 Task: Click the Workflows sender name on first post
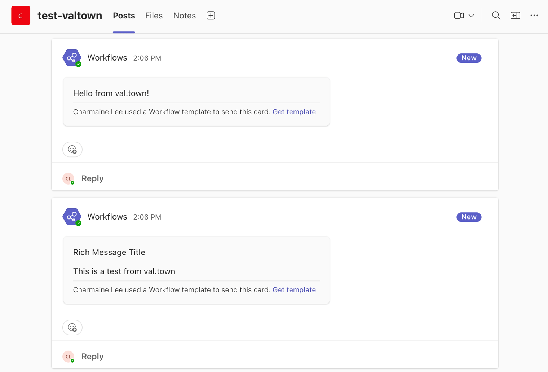click(x=107, y=58)
